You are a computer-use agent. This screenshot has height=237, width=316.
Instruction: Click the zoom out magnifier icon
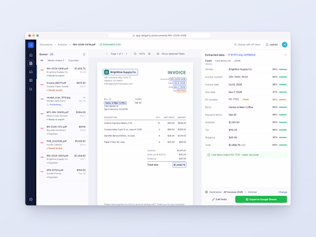tap(135, 54)
